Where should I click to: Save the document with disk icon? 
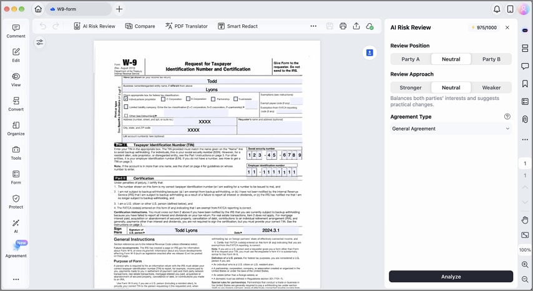tap(330, 26)
